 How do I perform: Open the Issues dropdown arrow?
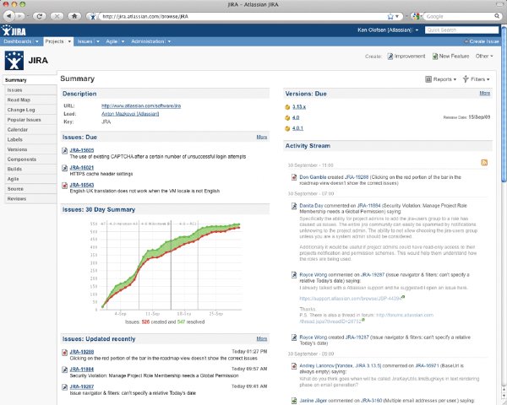98,41
